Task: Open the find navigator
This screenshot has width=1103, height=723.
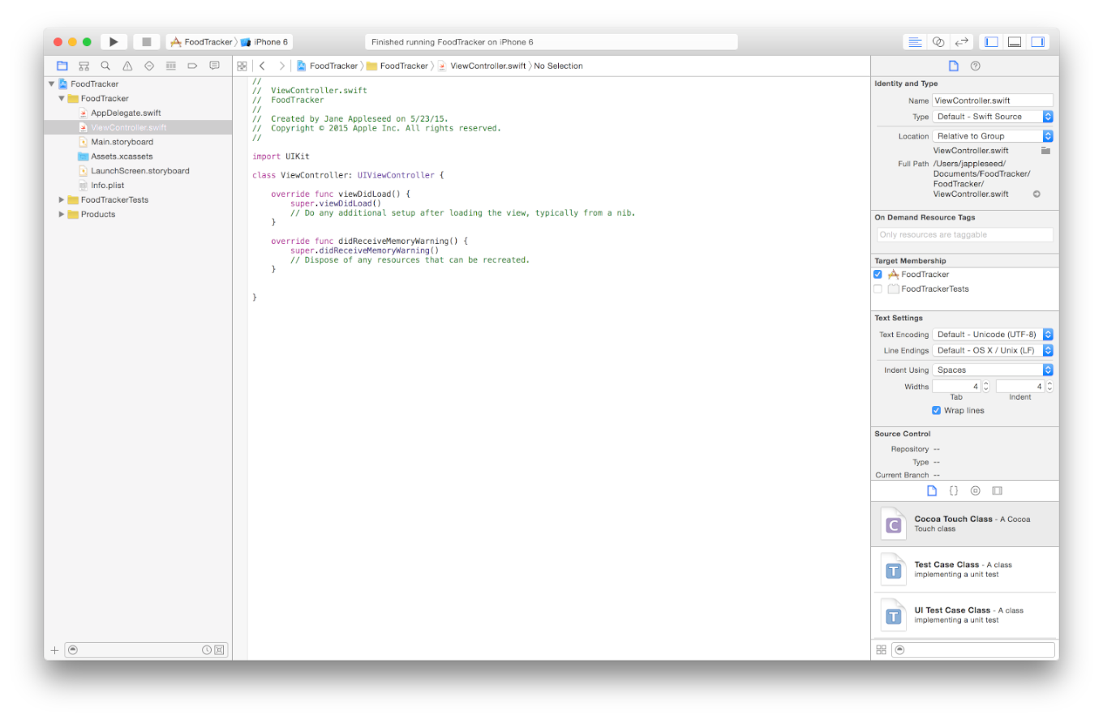Action: point(105,66)
